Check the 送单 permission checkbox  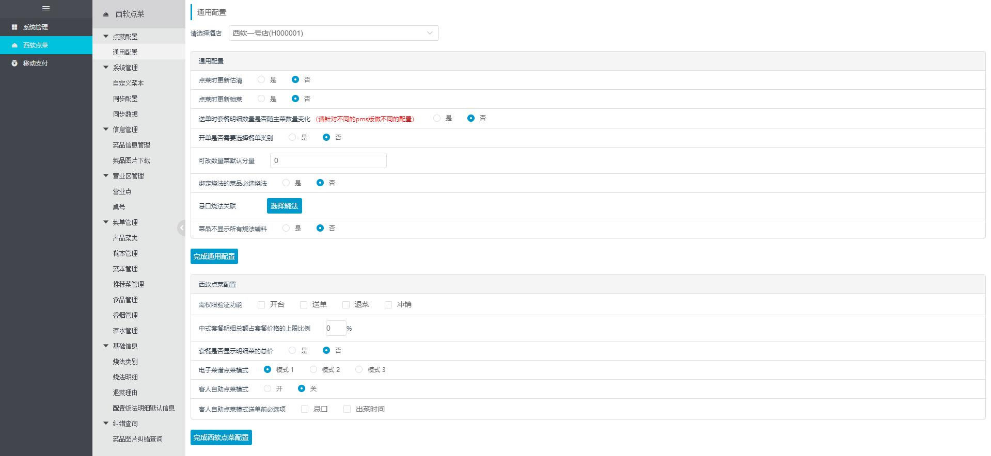(x=304, y=305)
